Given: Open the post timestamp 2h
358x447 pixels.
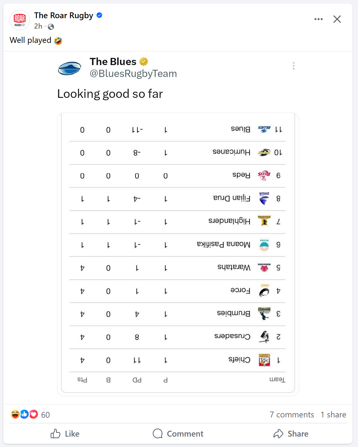Looking at the screenshot, I should coord(38,26).
